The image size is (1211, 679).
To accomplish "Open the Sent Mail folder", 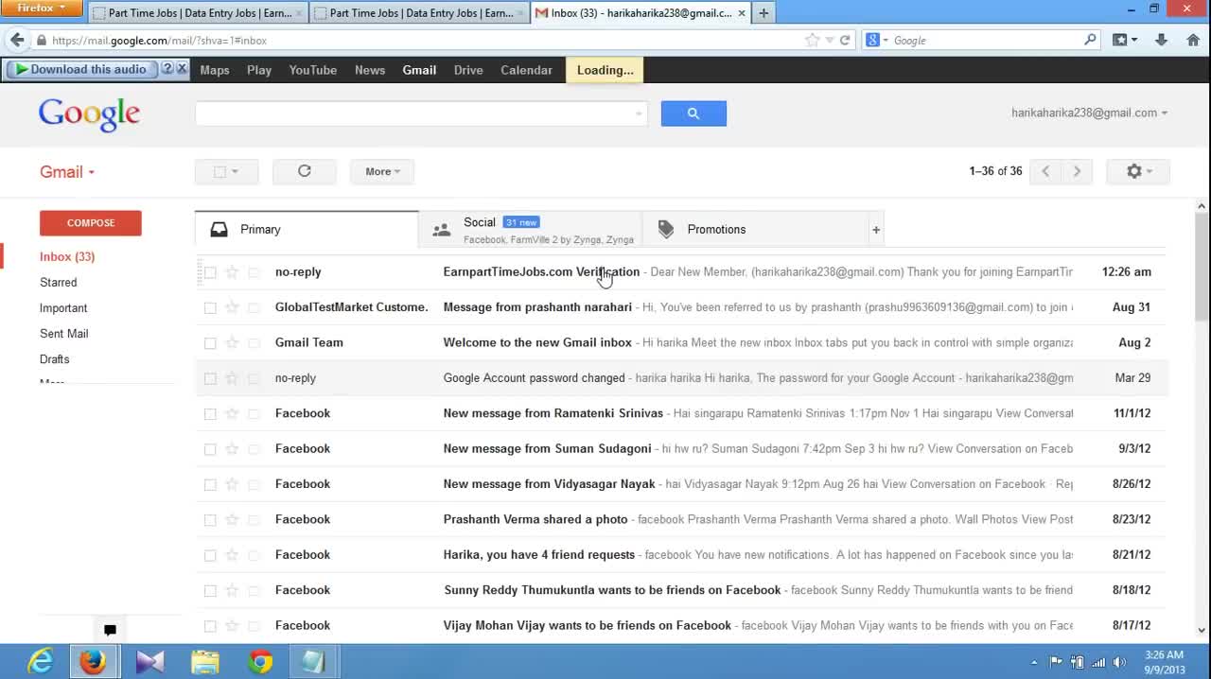I will pos(64,334).
